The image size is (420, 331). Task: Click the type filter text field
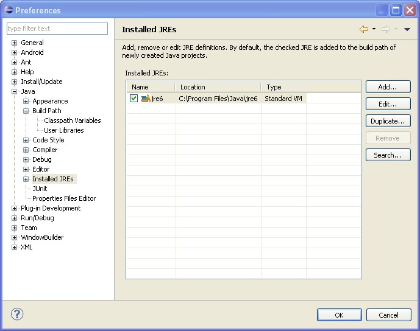pos(57,29)
